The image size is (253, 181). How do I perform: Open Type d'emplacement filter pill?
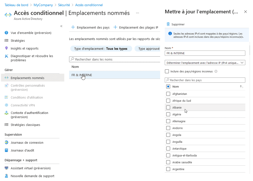[x=101, y=49]
